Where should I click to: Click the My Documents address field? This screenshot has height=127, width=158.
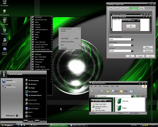[x=113, y=96]
